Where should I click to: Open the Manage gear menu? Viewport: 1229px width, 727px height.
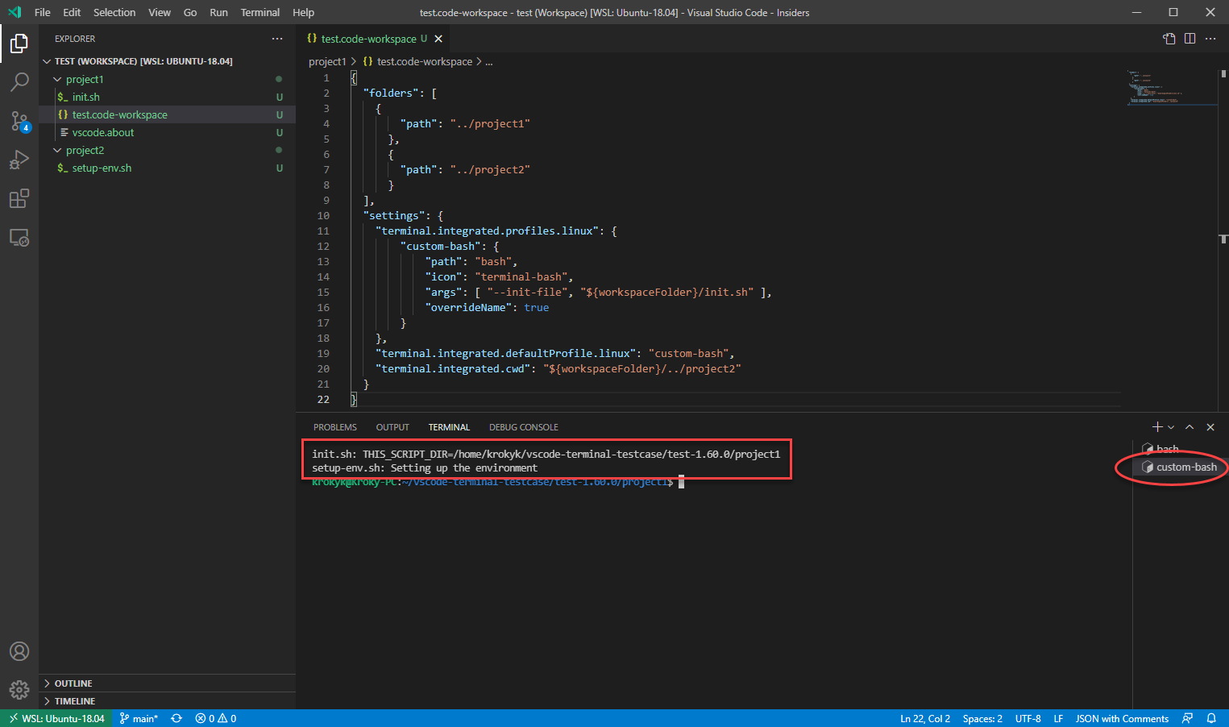[19, 690]
